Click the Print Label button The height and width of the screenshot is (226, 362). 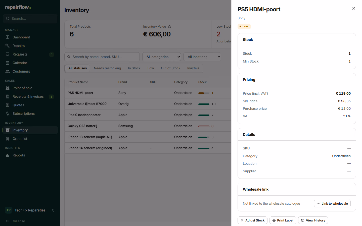(283, 220)
